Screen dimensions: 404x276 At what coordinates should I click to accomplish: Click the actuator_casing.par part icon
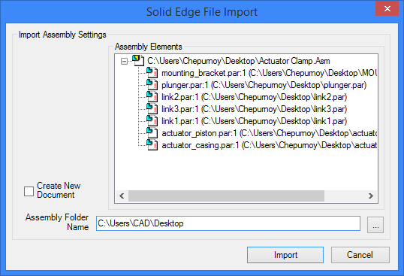click(x=152, y=145)
